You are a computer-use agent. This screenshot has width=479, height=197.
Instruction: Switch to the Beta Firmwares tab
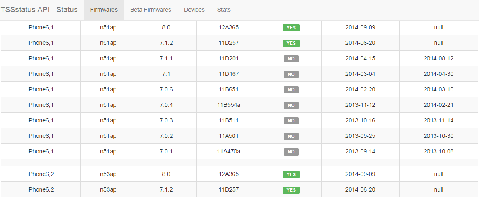click(151, 10)
